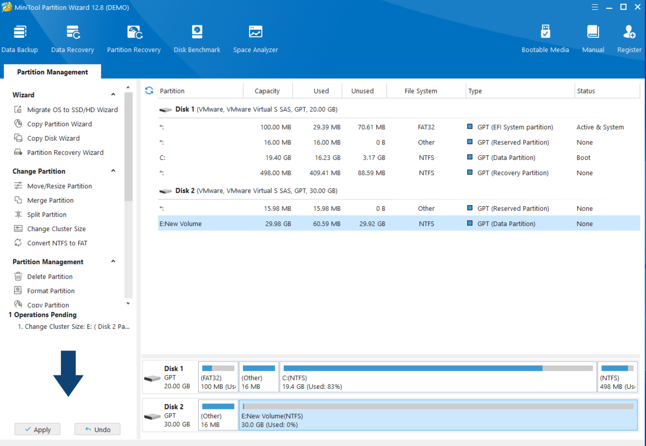Viewport: 646px width, 446px height.
Task: Undo the last pending operation
Action: coord(97,429)
